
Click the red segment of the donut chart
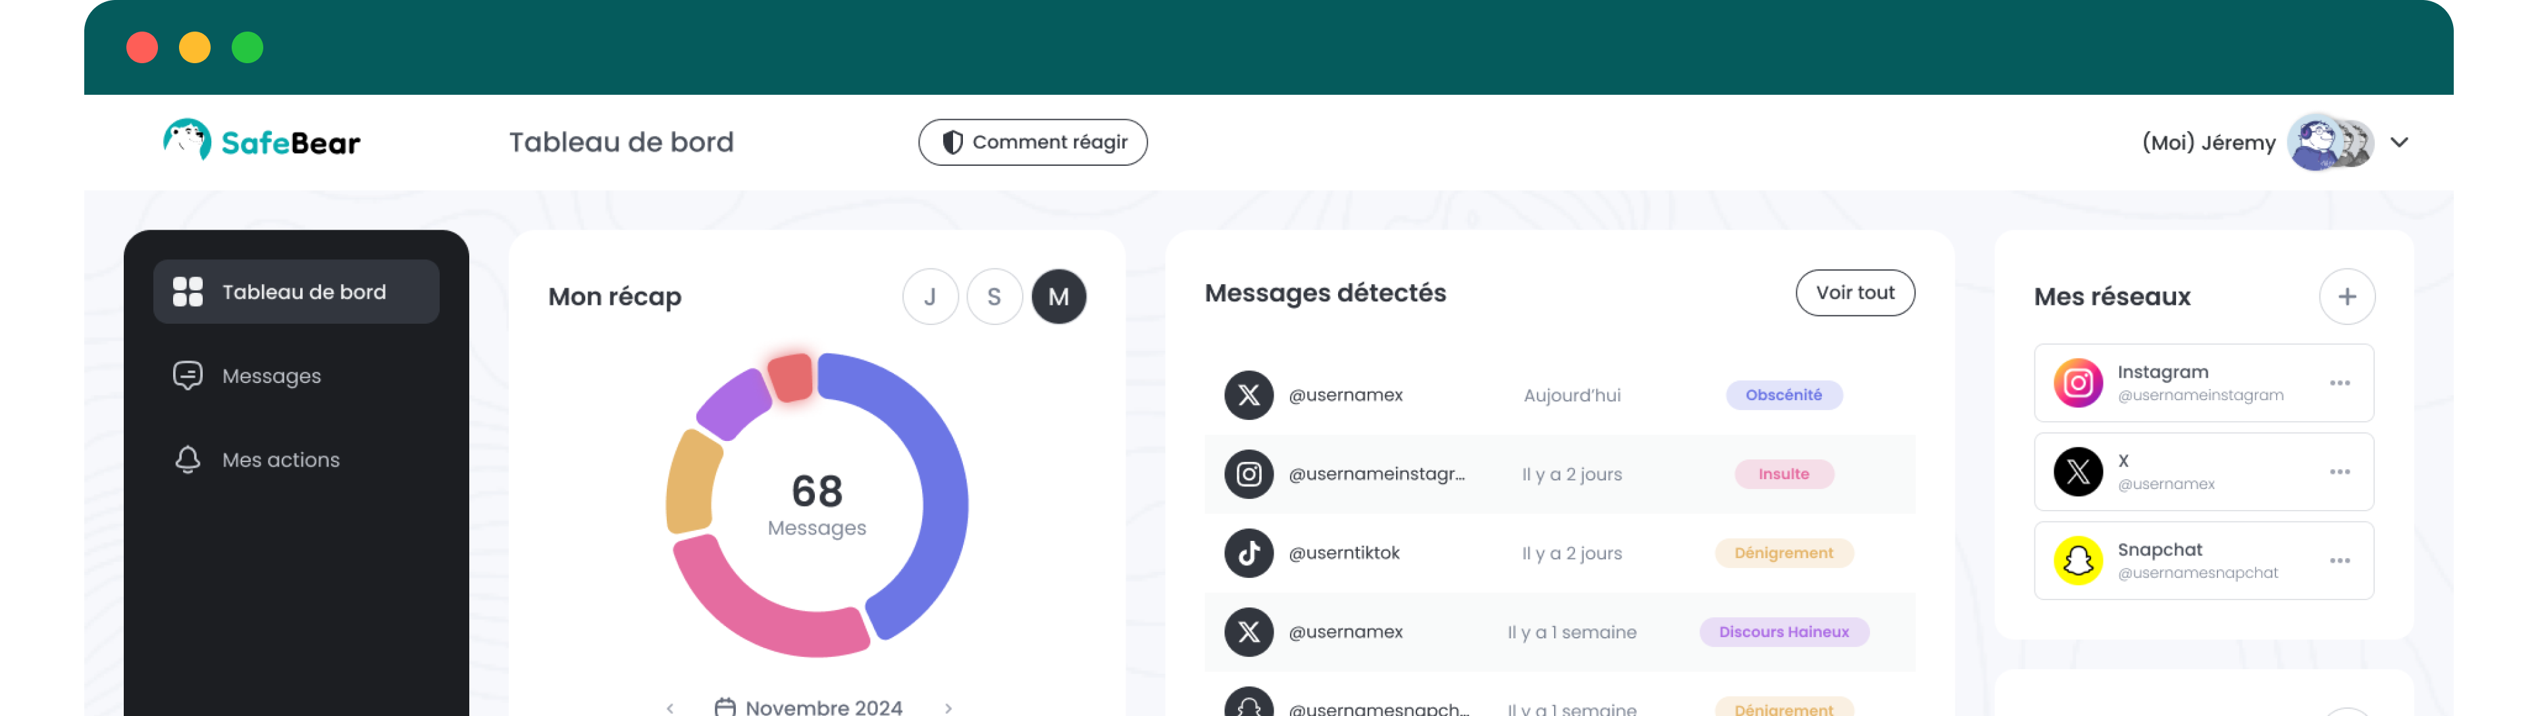coord(791,378)
